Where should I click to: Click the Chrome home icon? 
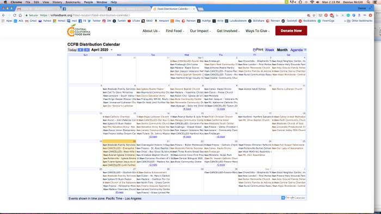click(20, 15)
